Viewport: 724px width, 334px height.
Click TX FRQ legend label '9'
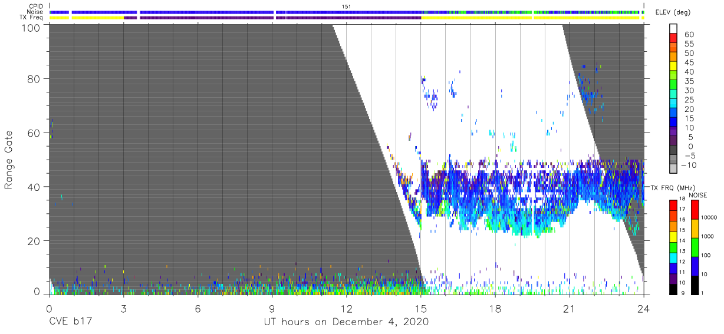684,293
